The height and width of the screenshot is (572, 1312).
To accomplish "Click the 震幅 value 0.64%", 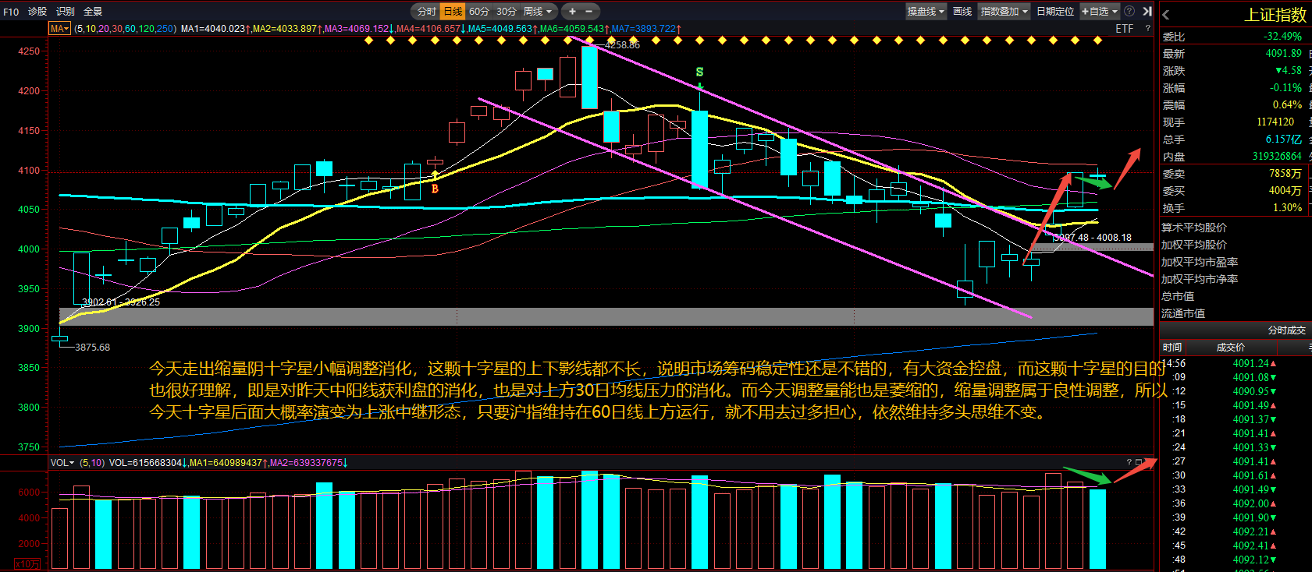I will point(1287,104).
